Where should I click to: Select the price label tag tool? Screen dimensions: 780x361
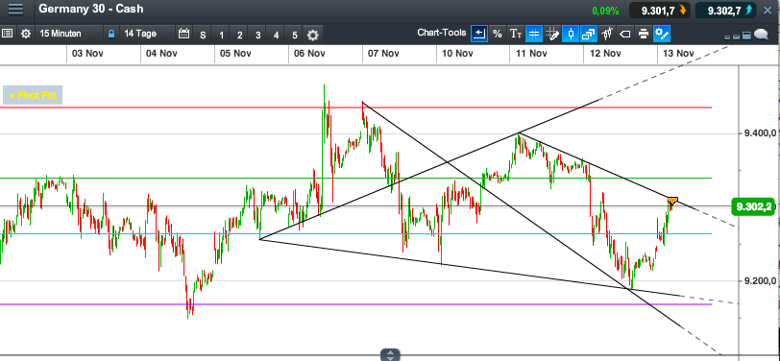pos(625,34)
